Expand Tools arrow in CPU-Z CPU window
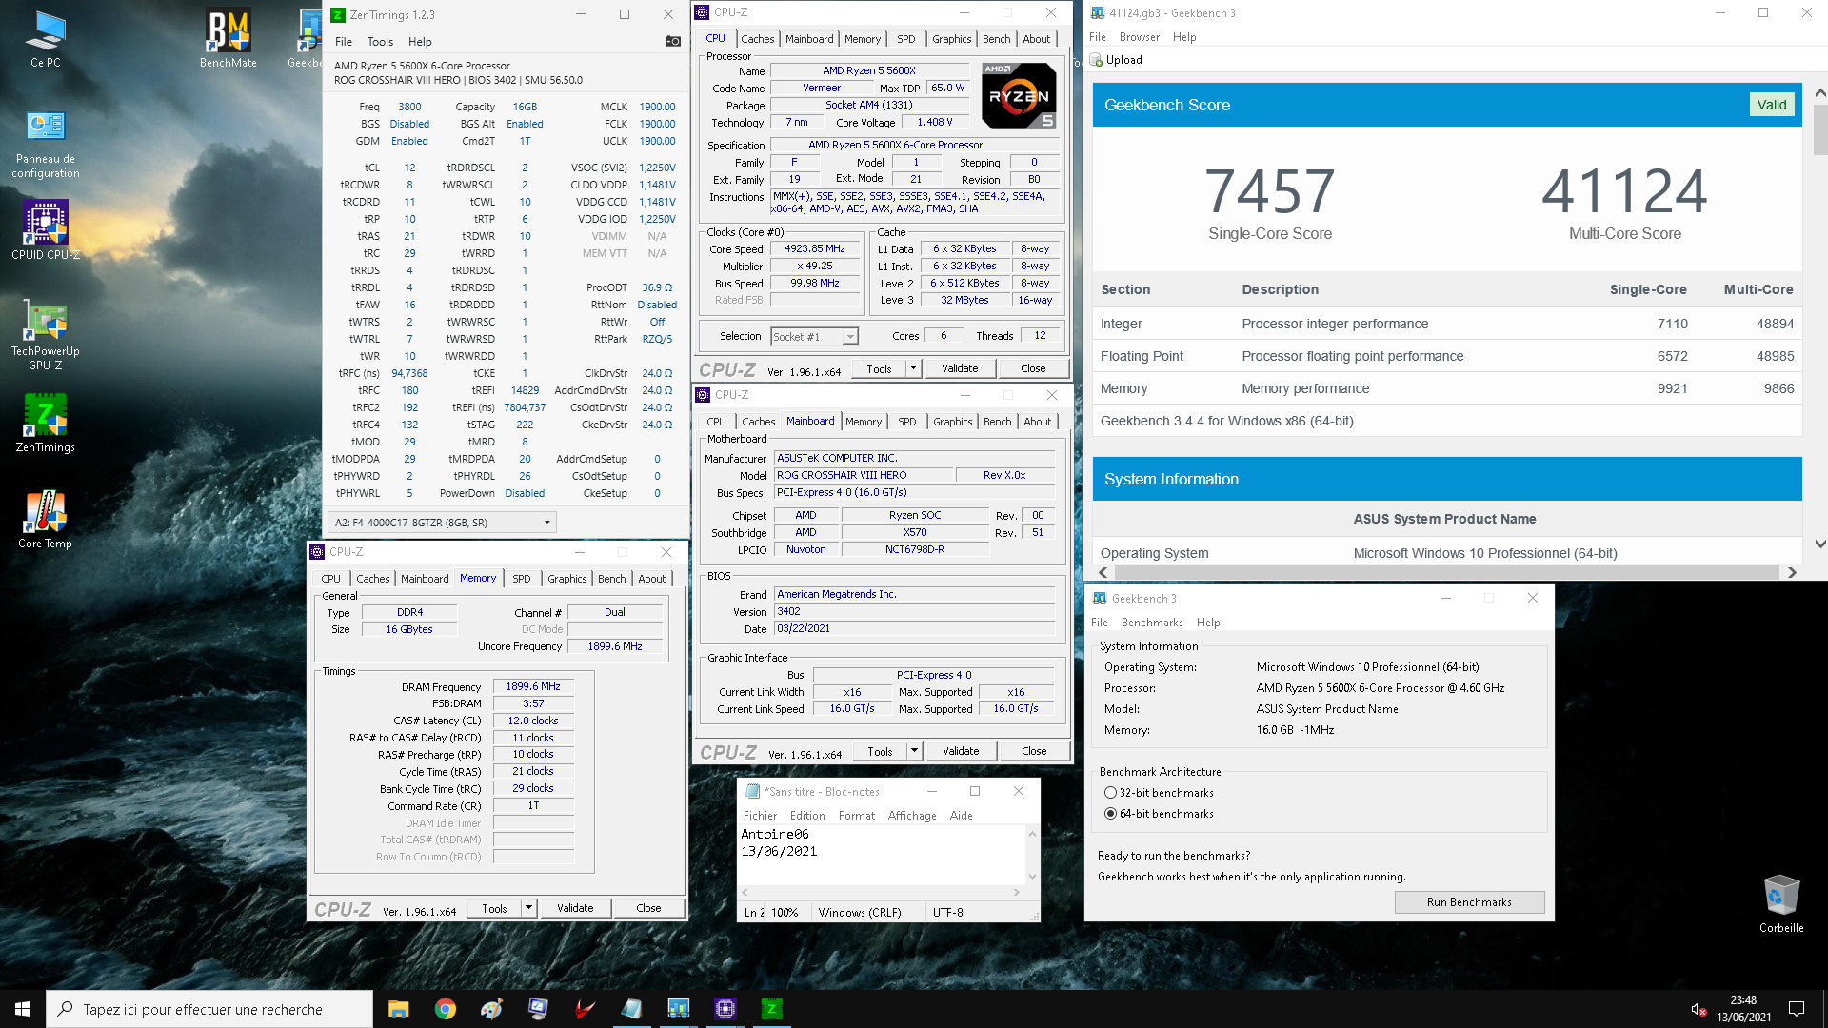The image size is (1828, 1028). (913, 368)
